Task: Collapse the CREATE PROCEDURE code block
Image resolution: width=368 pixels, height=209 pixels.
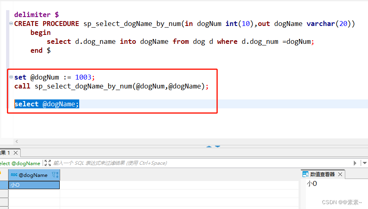Action: 11,23
